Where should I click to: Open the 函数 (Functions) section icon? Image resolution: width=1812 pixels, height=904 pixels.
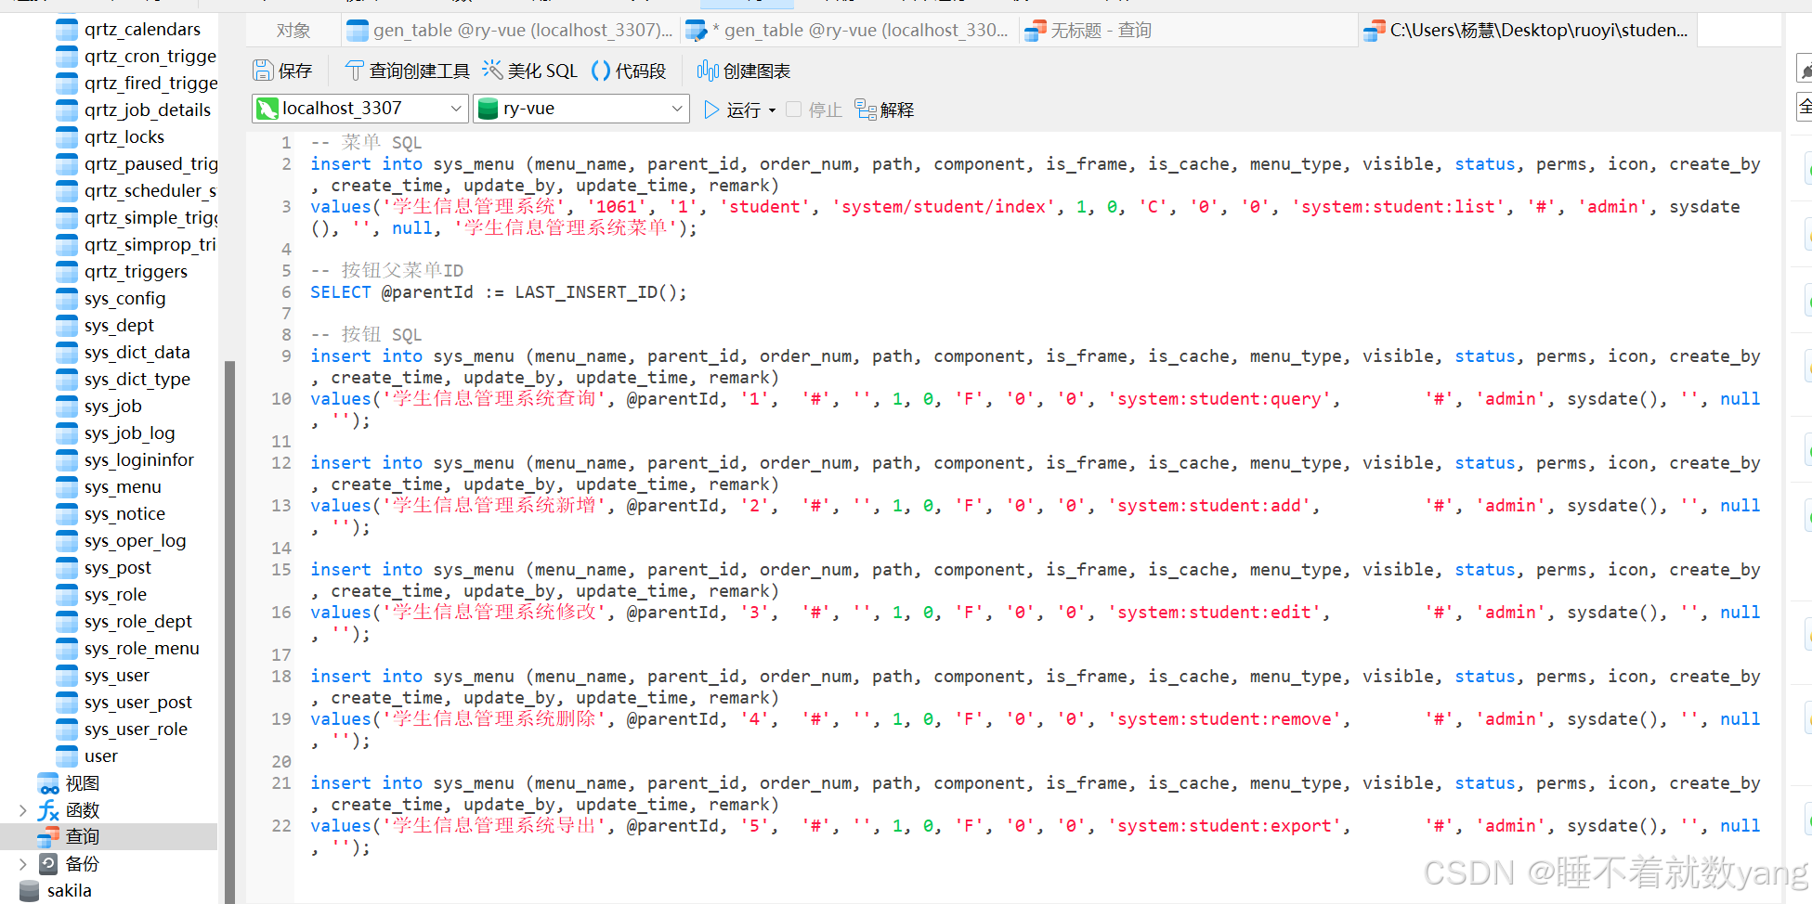(48, 809)
